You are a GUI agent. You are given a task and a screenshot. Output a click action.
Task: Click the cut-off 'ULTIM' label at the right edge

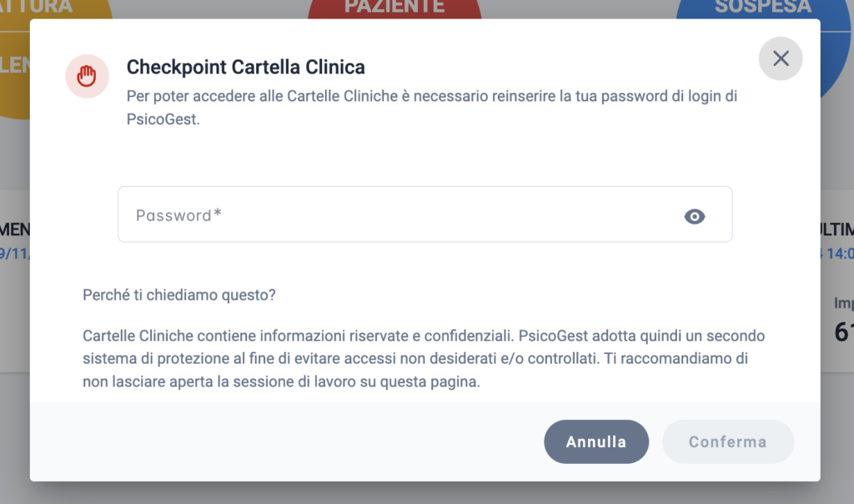pyautogui.click(x=837, y=229)
